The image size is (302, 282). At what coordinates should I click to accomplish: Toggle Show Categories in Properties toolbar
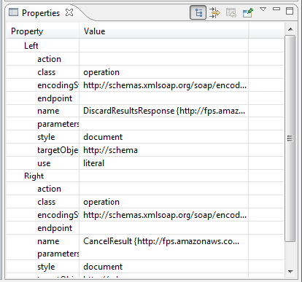click(198, 12)
